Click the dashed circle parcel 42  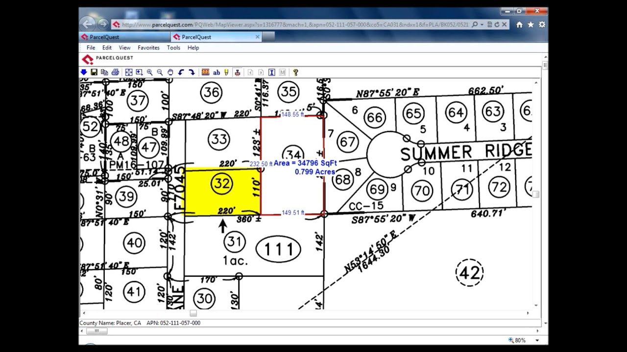[469, 272]
